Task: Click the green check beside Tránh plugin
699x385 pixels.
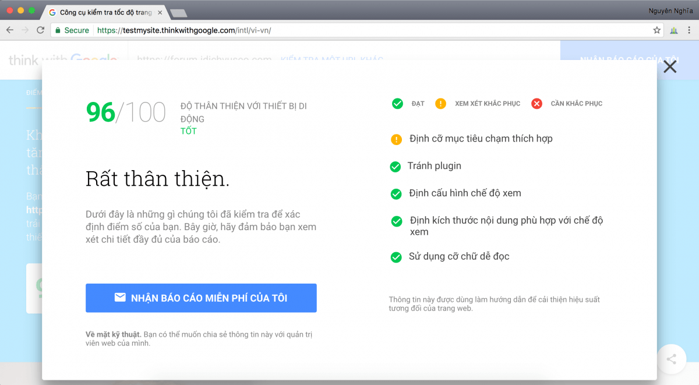Action: (396, 167)
